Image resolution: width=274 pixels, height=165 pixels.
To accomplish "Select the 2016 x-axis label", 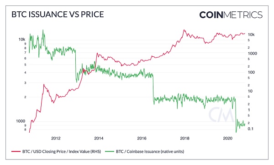I will (142, 138).
